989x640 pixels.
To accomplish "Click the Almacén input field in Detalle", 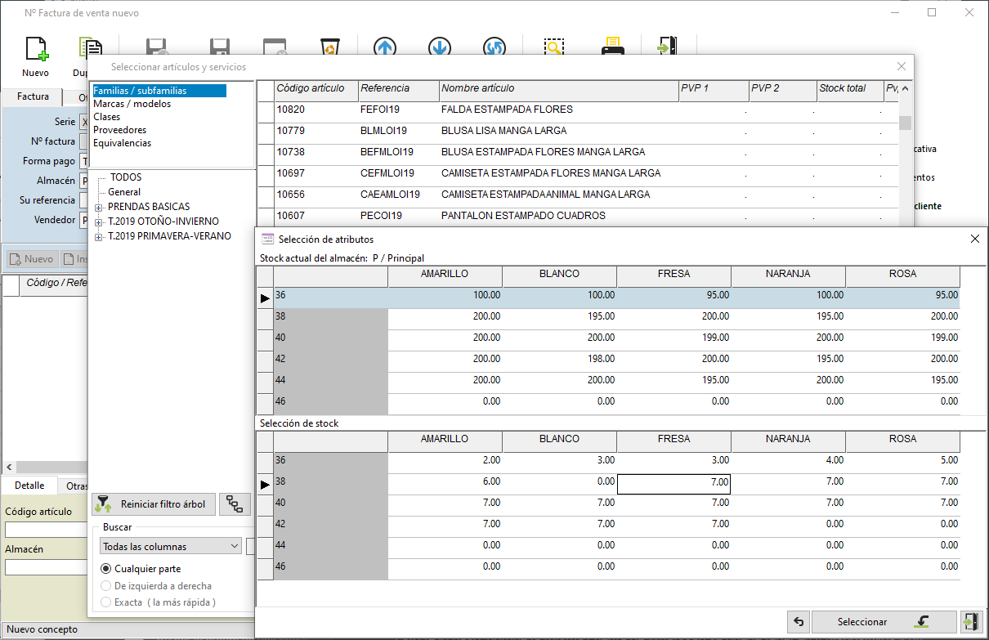I will coord(45,567).
